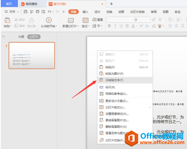Collapse the slide panel with double chevron

(3, 37)
